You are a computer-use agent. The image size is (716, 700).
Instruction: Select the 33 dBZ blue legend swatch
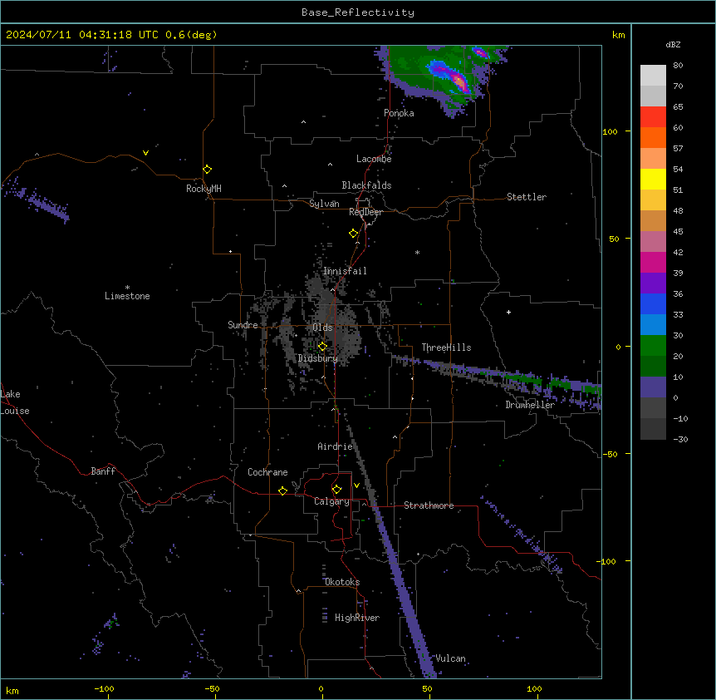[653, 325]
